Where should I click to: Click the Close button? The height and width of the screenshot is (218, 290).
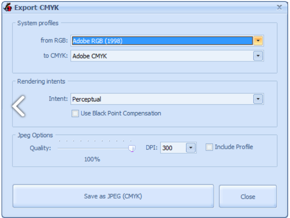pyautogui.click(x=248, y=196)
